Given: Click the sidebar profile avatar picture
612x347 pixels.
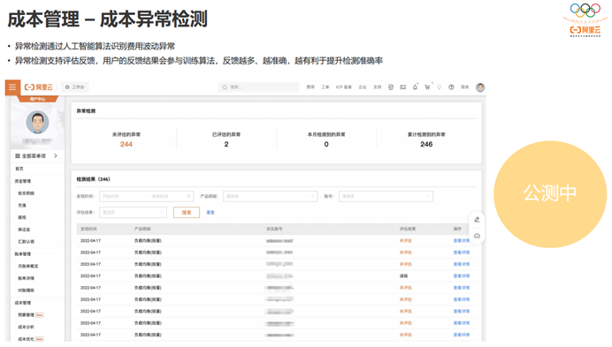Looking at the screenshot, I should point(37,122).
